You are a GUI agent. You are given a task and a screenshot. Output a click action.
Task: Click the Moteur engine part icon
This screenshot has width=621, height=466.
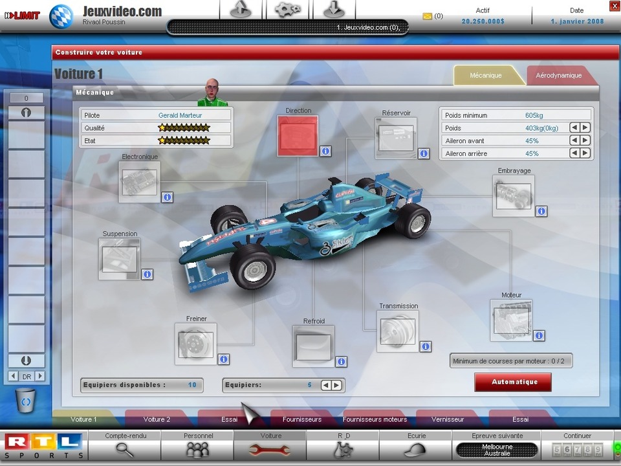click(x=511, y=320)
